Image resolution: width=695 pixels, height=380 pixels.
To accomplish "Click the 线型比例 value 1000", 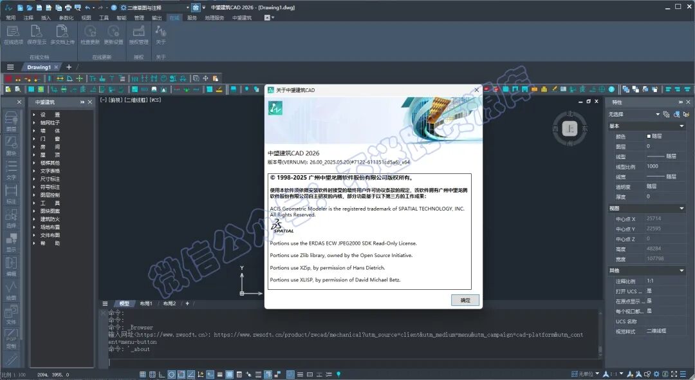I will pyautogui.click(x=653, y=166).
